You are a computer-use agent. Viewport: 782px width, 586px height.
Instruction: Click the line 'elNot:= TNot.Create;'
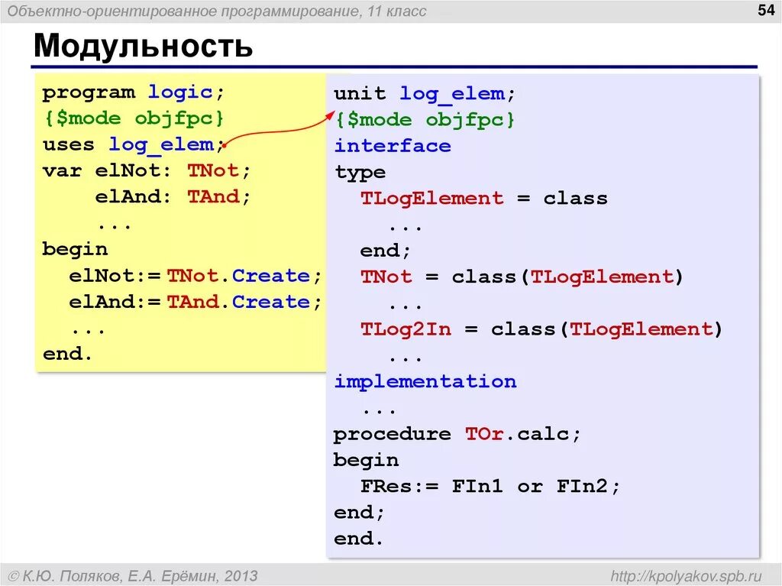pos(195,276)
